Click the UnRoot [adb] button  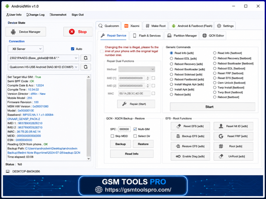(x=234, y=156)
